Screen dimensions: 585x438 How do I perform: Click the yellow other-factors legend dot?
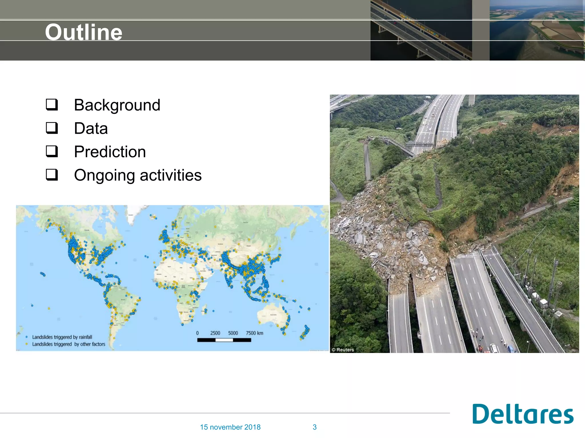27,344
